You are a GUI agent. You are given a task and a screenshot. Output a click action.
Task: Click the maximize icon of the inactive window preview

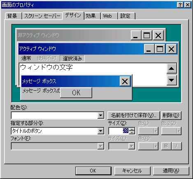pos(146,35)
